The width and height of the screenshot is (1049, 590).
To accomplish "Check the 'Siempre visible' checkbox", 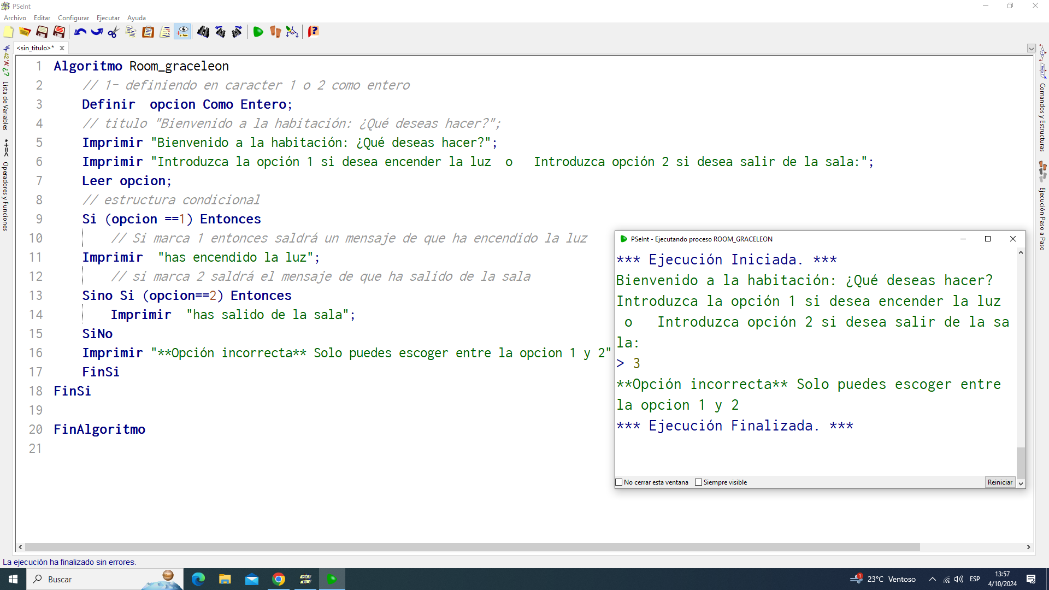I will click(x=698, y=482).
